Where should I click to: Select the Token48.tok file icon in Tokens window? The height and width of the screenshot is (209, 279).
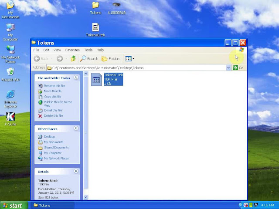96,79
